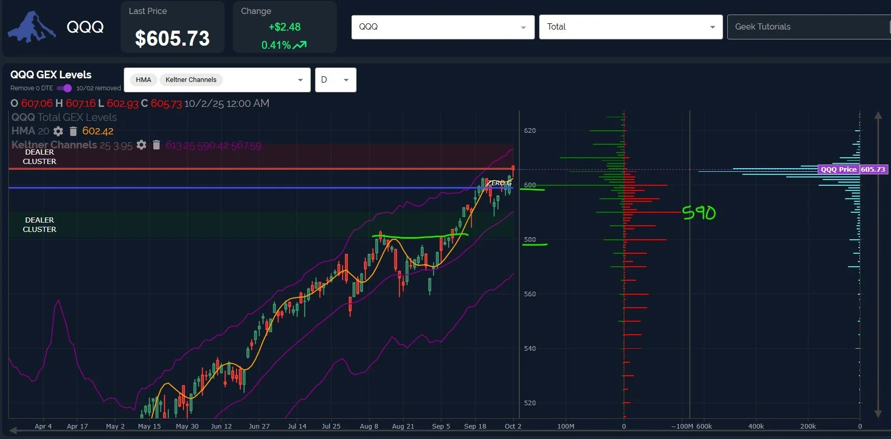Click the Geek Tutorials input field
This screenshot has width=891, height=439.
[x=809, y=27]
